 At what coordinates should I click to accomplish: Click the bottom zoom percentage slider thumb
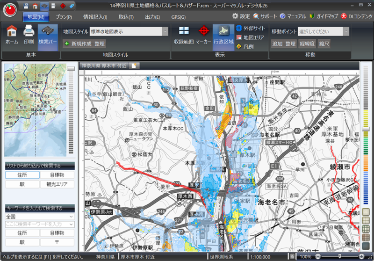coord(340,256)
